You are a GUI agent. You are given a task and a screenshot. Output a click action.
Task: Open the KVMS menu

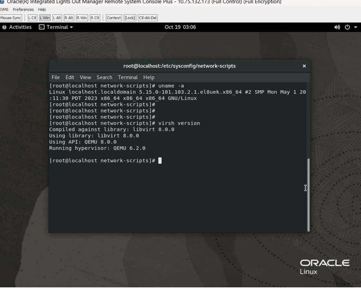pyautogui.click(x=4, y=9)
